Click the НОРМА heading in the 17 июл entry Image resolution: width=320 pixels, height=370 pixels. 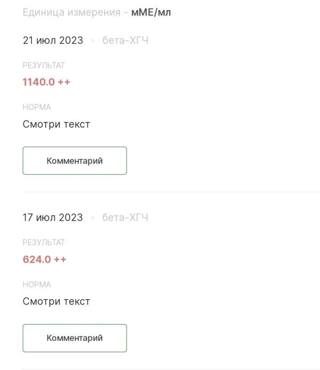tap(37, 285)
